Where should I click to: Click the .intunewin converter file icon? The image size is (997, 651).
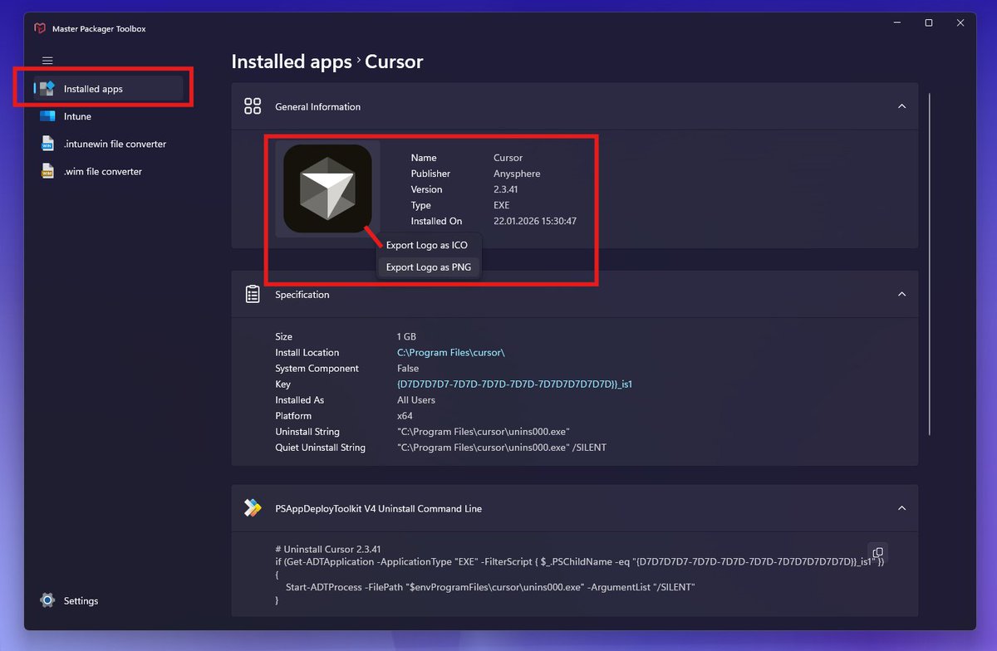[x=47, y=144]
